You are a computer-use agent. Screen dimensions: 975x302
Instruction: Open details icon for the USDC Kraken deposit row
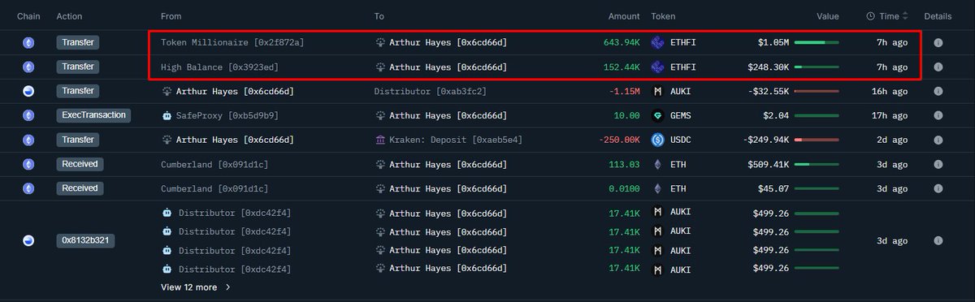[x=938, y=140]
